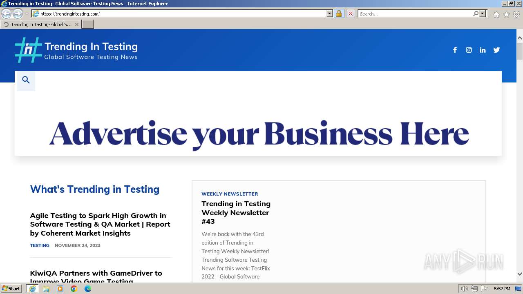The height and width of the screenshot is (294, 523).
Task: Select the Trending in Testing browser tab
Action: coord(41,24)
